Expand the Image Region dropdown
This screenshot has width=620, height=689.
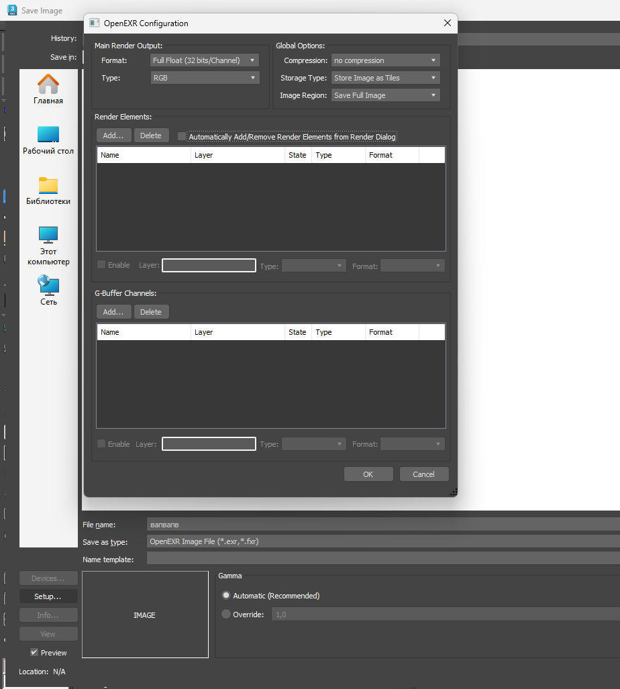[385, 95]
